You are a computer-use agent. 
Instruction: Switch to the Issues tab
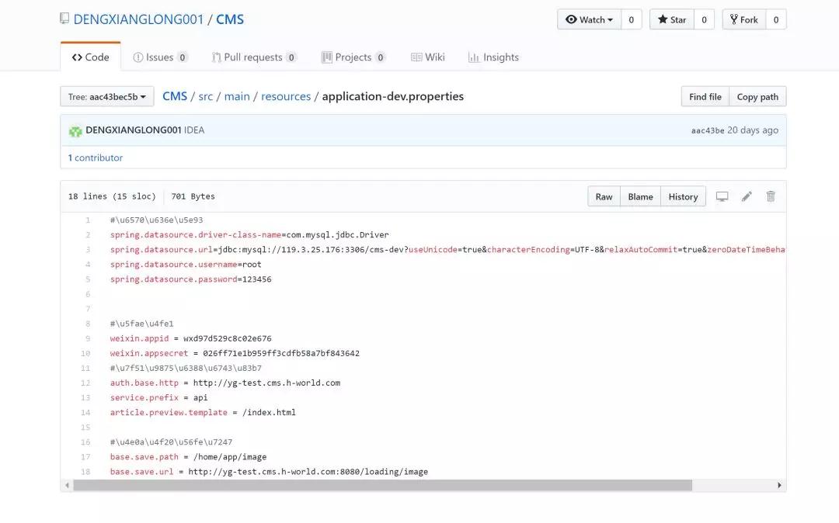pos(160,57)
